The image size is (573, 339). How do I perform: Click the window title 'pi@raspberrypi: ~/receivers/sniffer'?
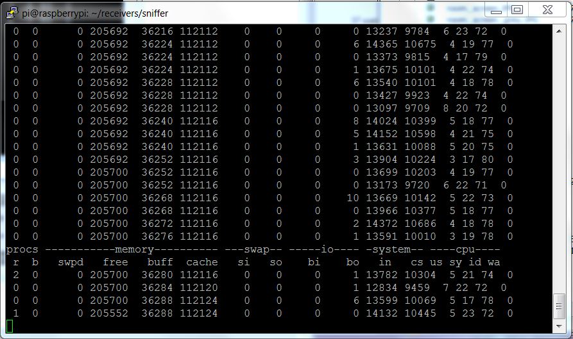click(95, 13)
